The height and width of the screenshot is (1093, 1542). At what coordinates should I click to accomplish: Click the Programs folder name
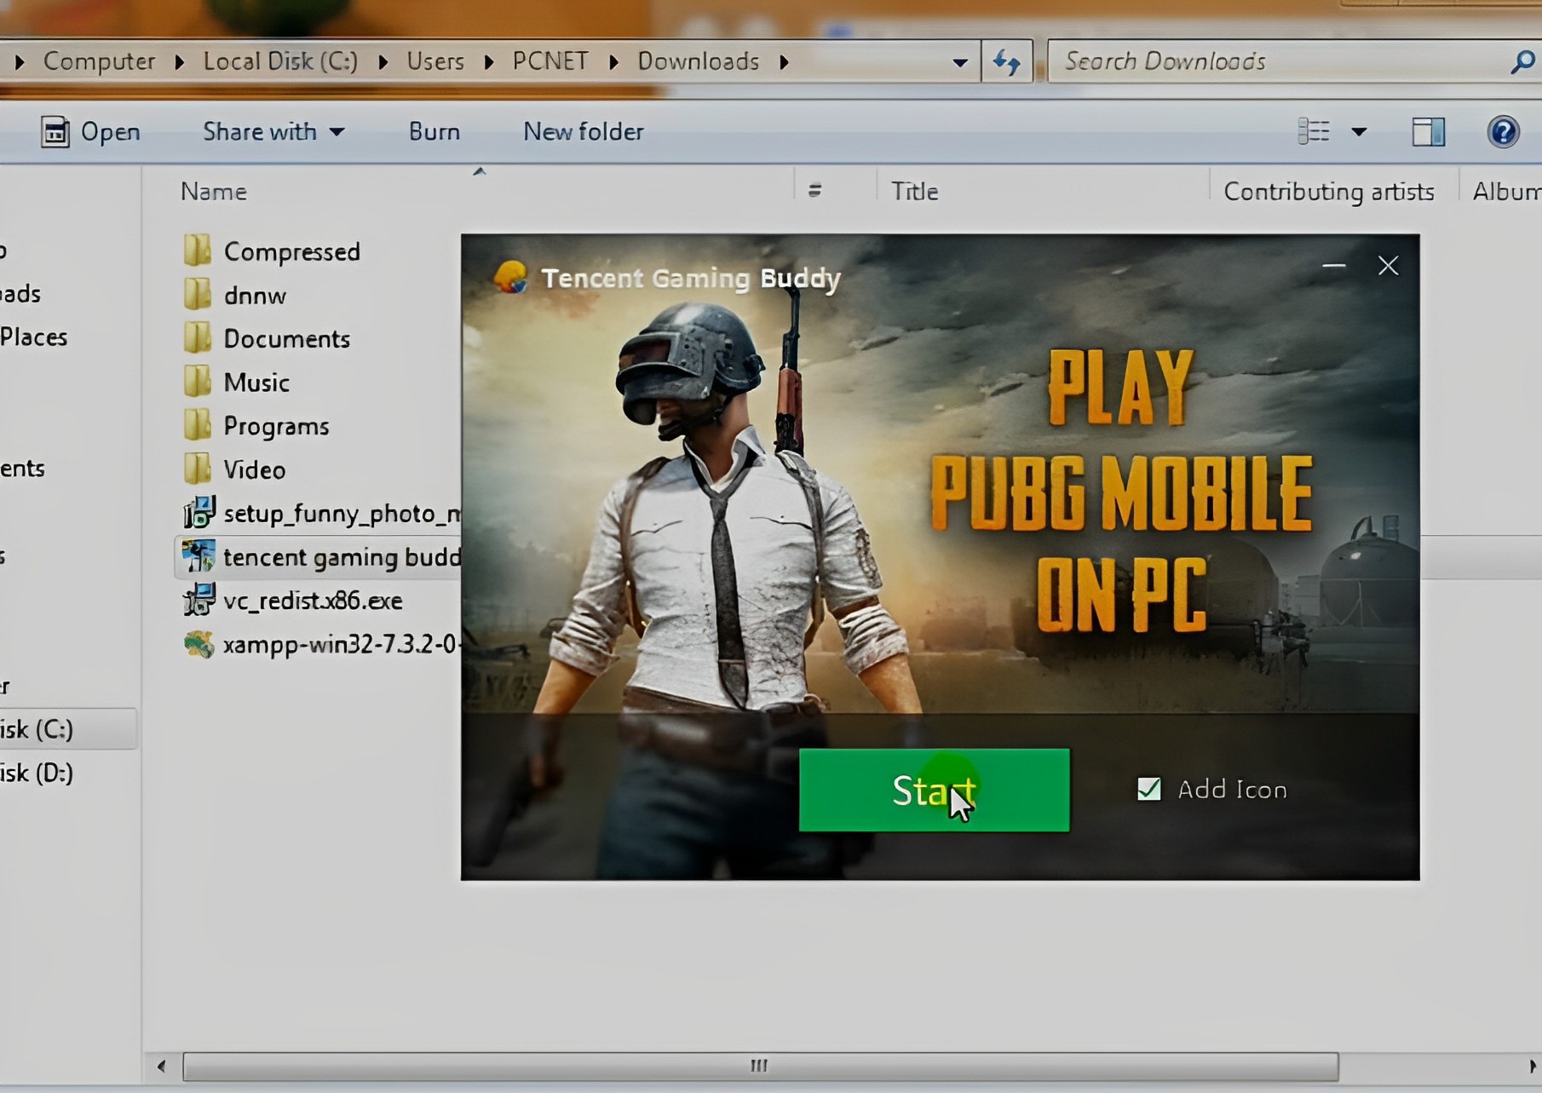tap(276, 426)
